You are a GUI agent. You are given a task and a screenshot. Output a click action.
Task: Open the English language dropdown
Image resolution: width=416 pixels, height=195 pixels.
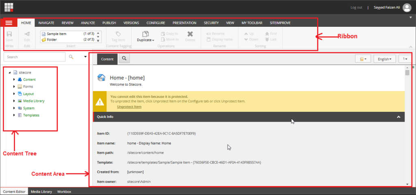click(x=384, y=59)
